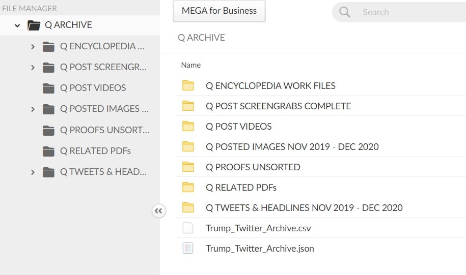Click the Q POST VIDEOS folder icon in file list

[188, 127]
